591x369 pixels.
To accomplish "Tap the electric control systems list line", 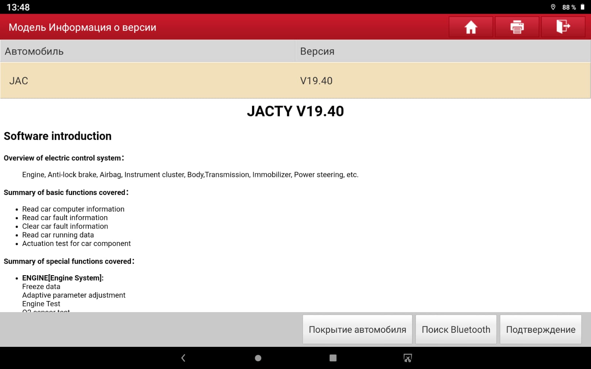I will coord(190,175).
